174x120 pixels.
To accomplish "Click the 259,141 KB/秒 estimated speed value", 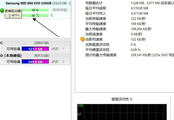I will [141, 55].
